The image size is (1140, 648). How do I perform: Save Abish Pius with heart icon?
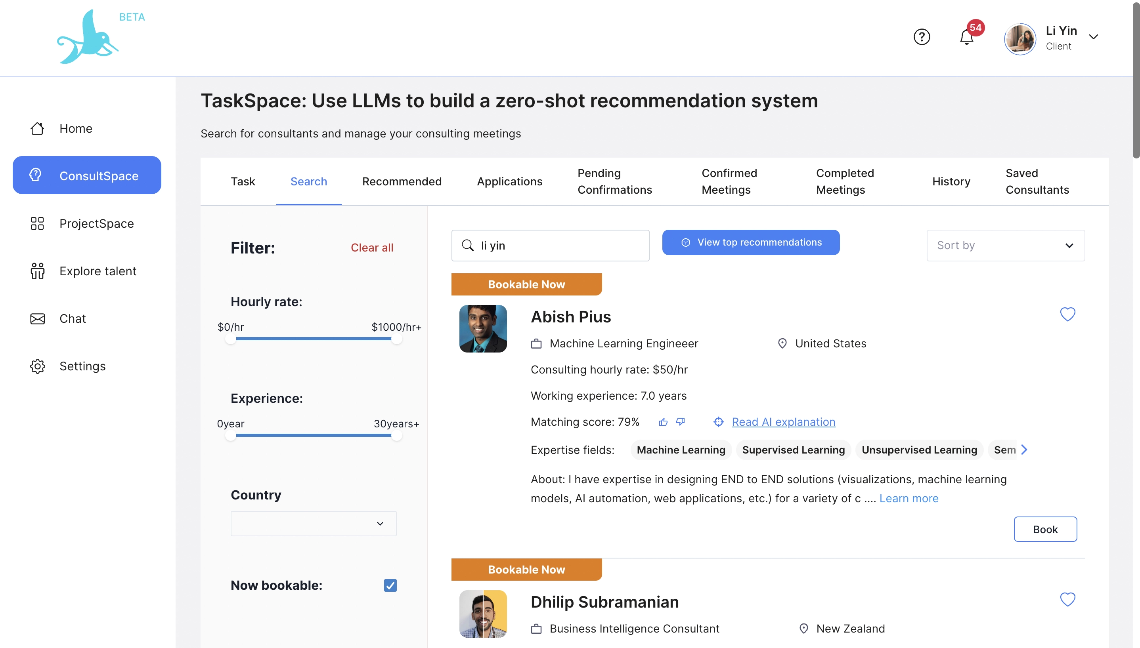[1067, 314]
